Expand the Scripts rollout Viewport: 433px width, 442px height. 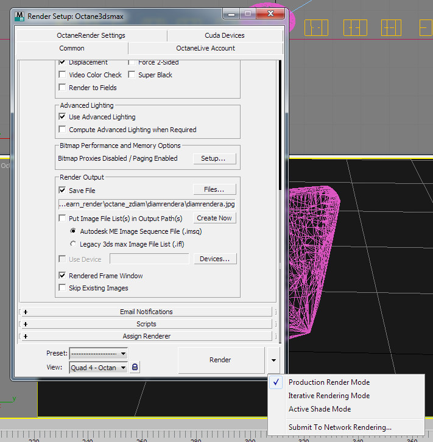tap(146, 324)
